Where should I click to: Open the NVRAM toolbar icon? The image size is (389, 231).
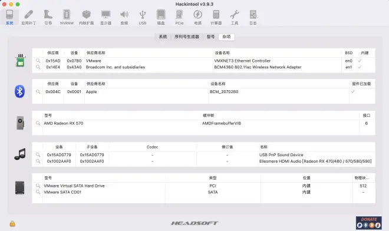click(67, 17)
